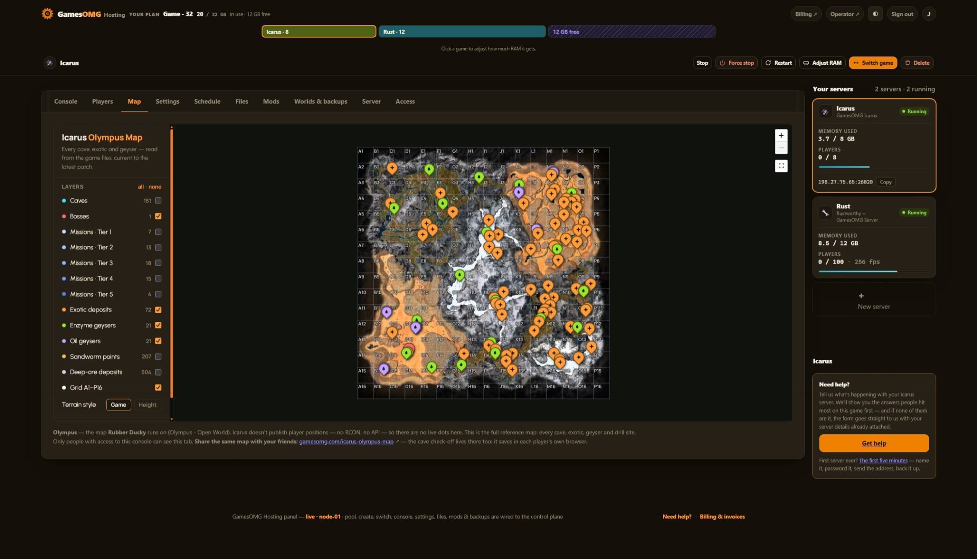Click the layers panel orange scrollbar
This screenshot has width=977, height=559.
[x=172, y=263]
